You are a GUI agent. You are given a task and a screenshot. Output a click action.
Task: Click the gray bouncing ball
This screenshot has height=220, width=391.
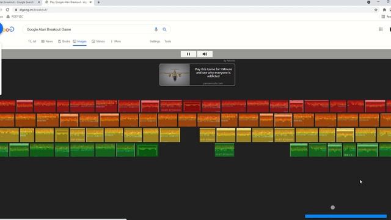(332, 207)
